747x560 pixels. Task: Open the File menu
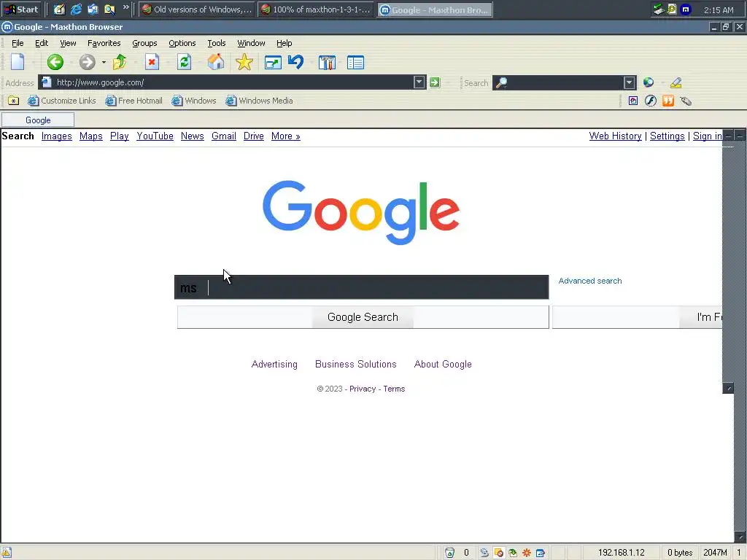pos(18,43)
